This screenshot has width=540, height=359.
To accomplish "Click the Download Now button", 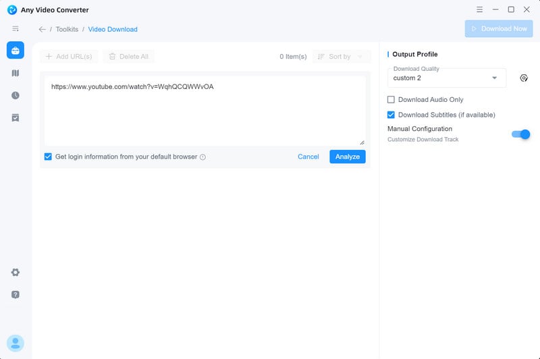I will 499,28.
